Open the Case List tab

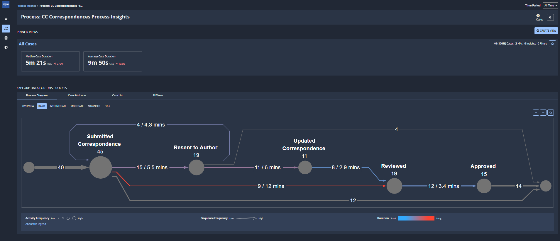tap(117, 95)
